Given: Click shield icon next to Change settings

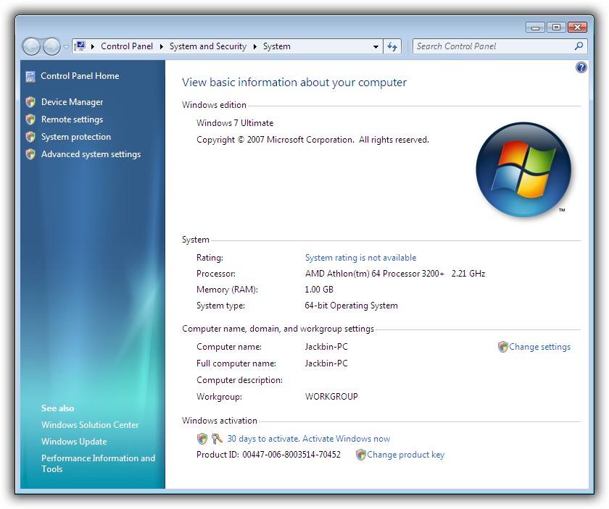Looking at the screenshot, I should pos(502,346).
